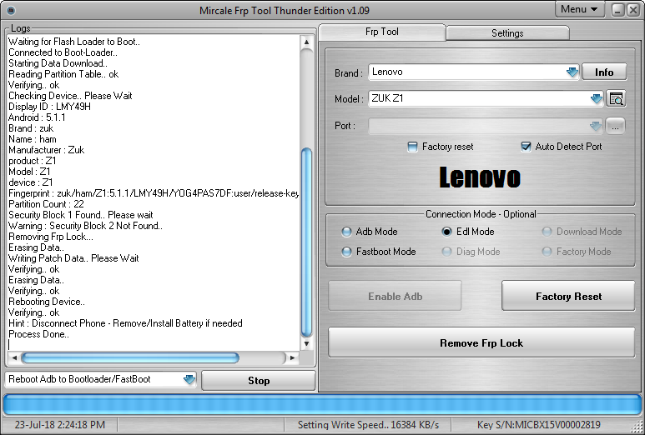Click the Fingerprint log line
645x435 pixels.
[154, 193]
